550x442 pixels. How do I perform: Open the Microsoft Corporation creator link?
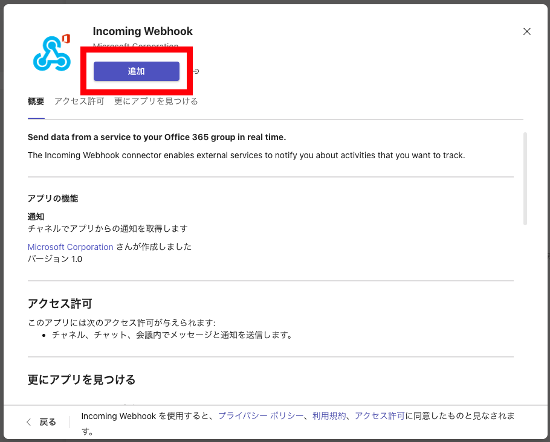point(71,247)
